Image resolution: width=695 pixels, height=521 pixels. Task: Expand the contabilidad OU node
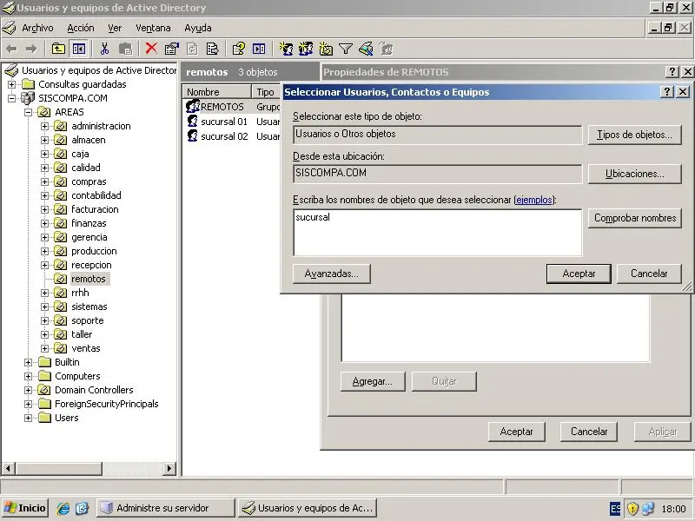(x=45, y=195)
